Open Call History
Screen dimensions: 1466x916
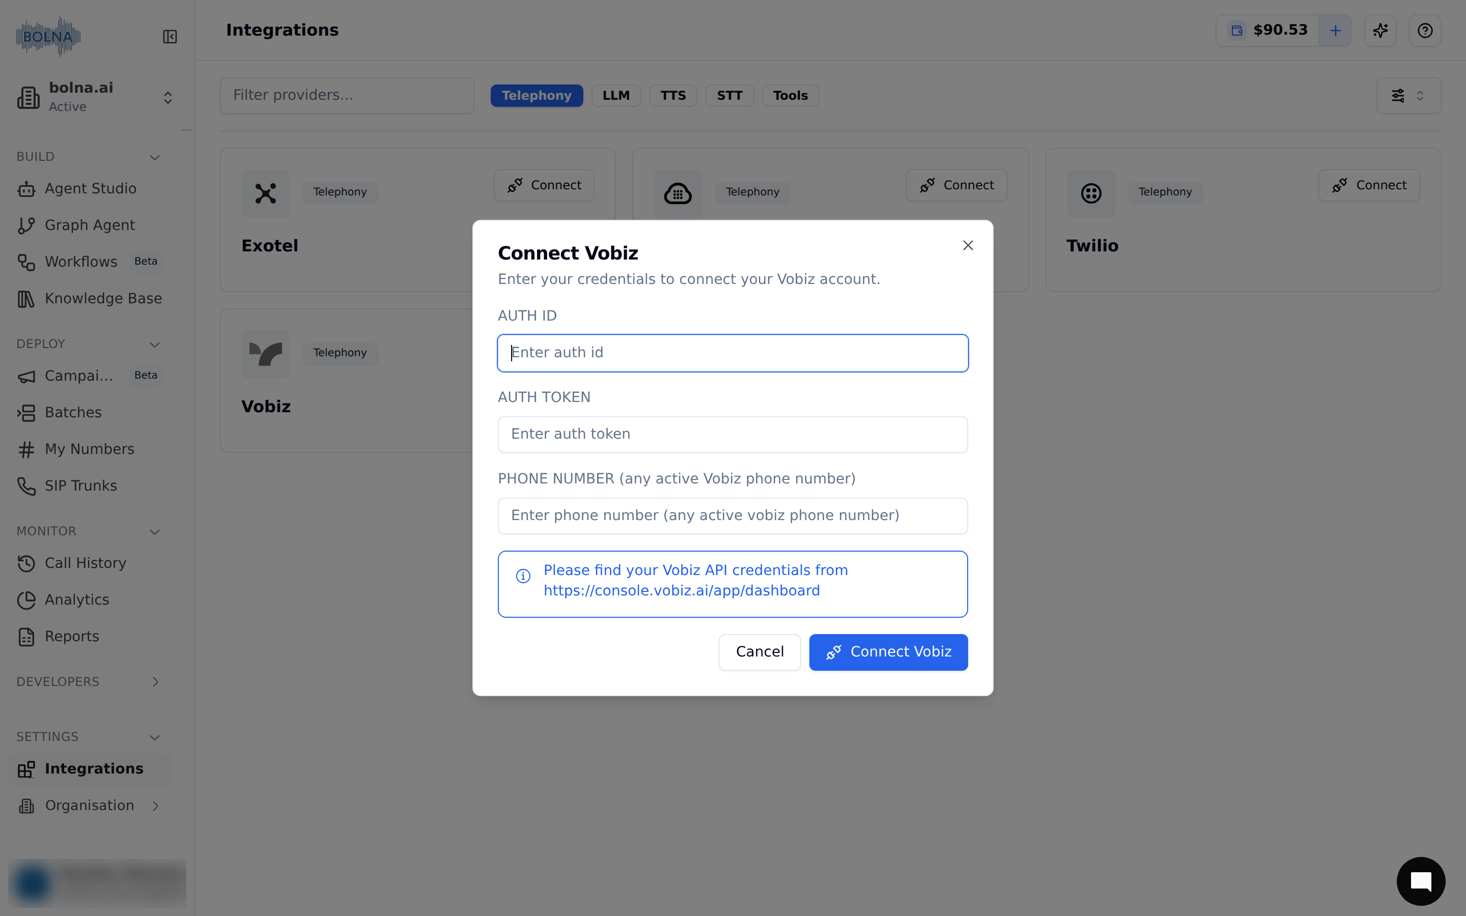point(90,563)
